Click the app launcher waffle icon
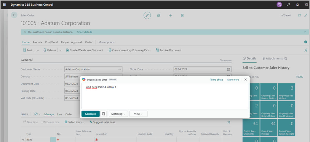 tap(5, 4)
